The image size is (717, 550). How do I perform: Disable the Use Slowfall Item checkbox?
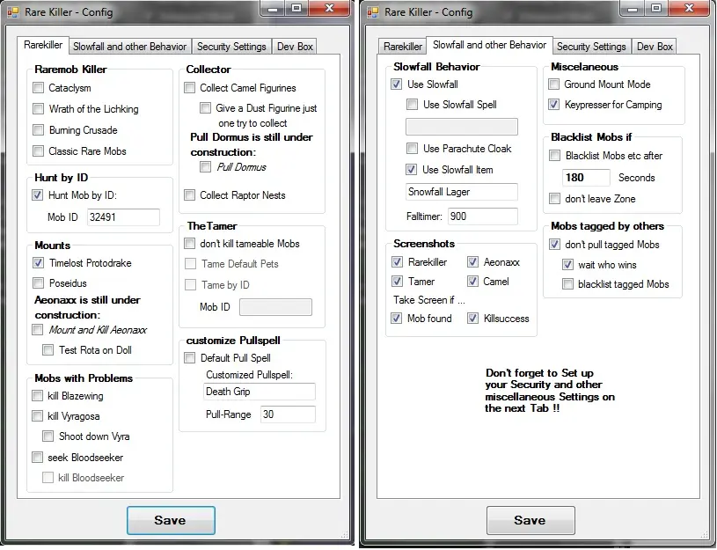(412, 170)
